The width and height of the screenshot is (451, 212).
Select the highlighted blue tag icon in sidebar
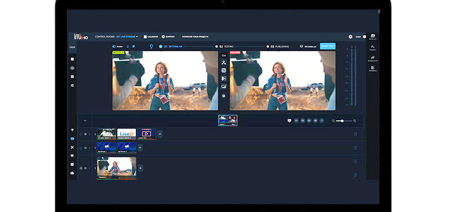[72, 138]
